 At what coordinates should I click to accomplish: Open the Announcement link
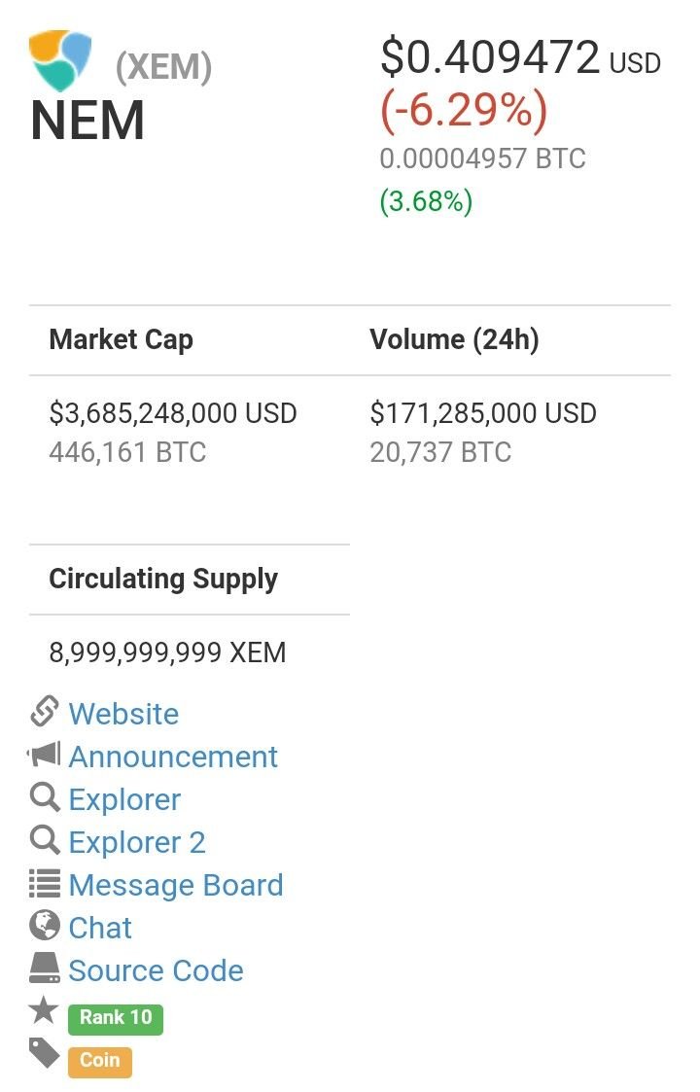coord(173,757)
